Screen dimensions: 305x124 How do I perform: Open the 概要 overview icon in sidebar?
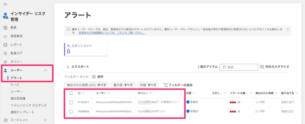pyautogui.click(x=5, y=28)
